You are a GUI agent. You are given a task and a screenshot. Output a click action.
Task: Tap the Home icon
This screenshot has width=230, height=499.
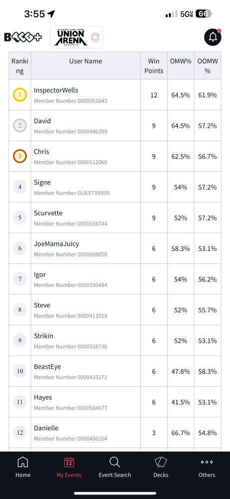pyautogui.click(x=23, y=462)
